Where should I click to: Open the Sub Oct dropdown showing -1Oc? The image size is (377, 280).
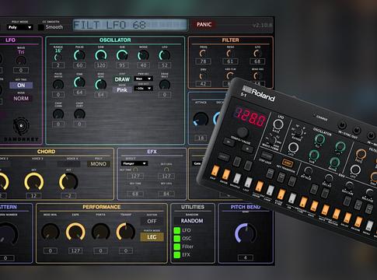[x=143, y=89]
